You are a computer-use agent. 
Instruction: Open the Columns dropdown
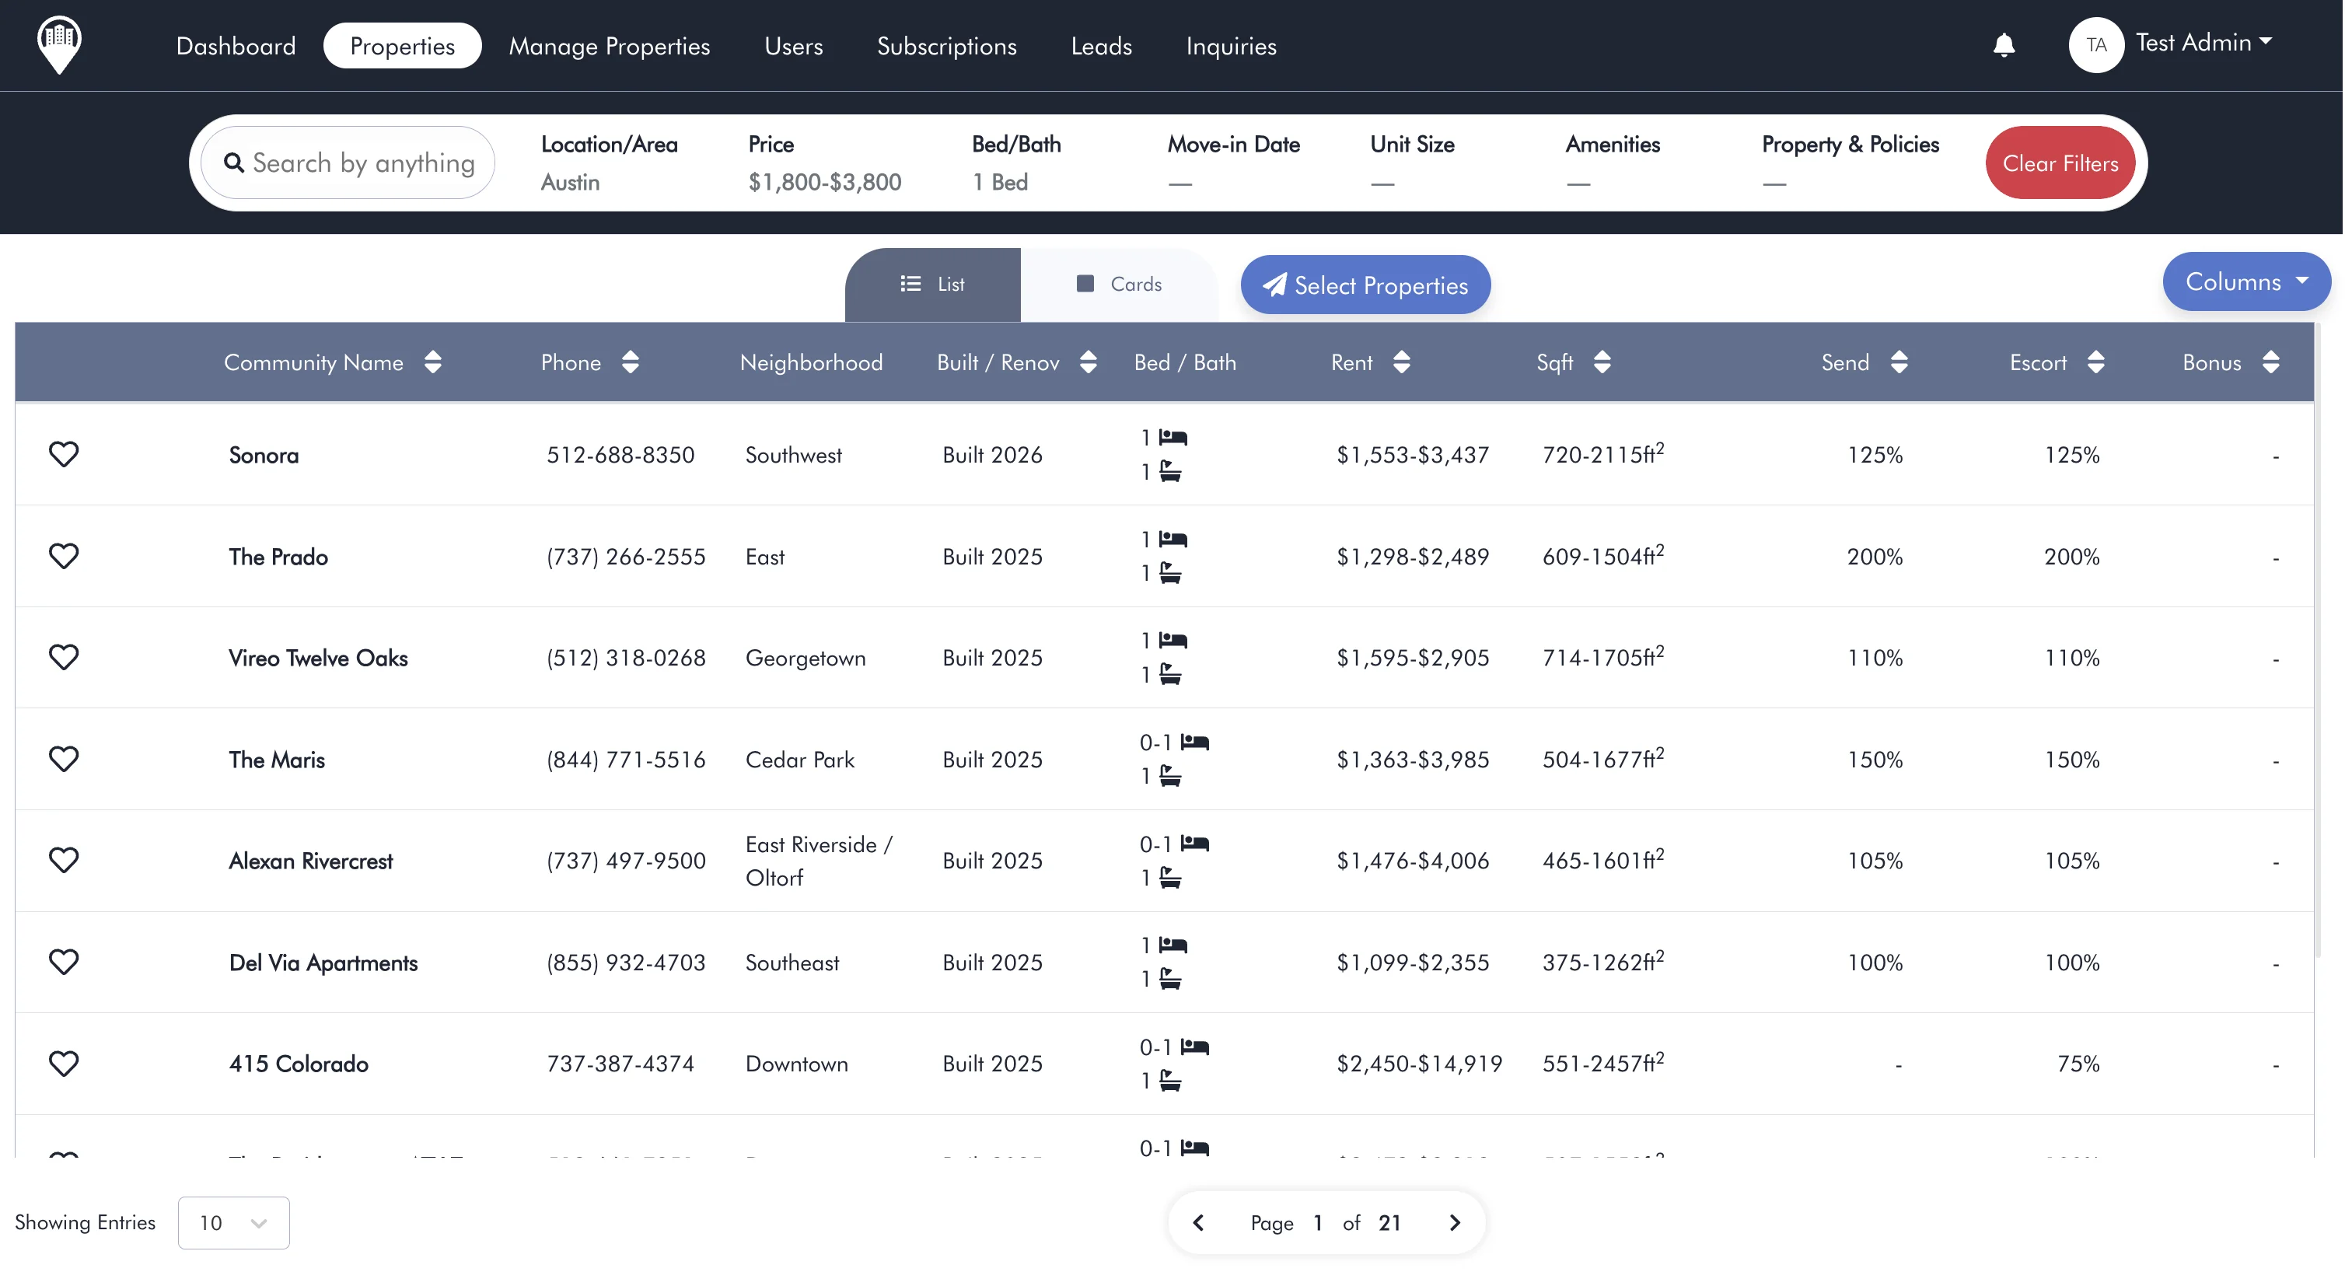(2245, 282)
